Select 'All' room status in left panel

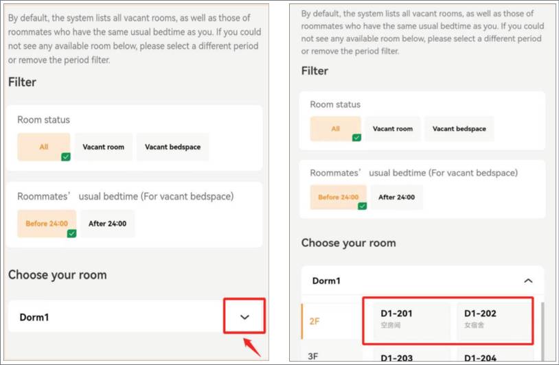pos(44,147)
